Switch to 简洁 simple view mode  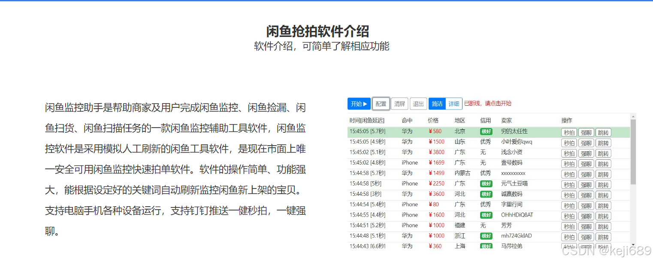tap(437, 104)
